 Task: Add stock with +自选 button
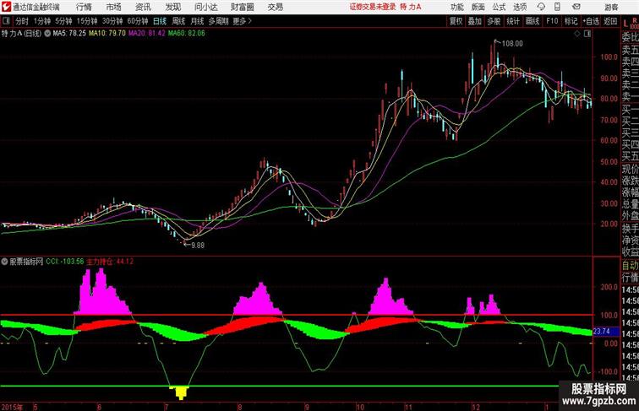coord(591,21)
